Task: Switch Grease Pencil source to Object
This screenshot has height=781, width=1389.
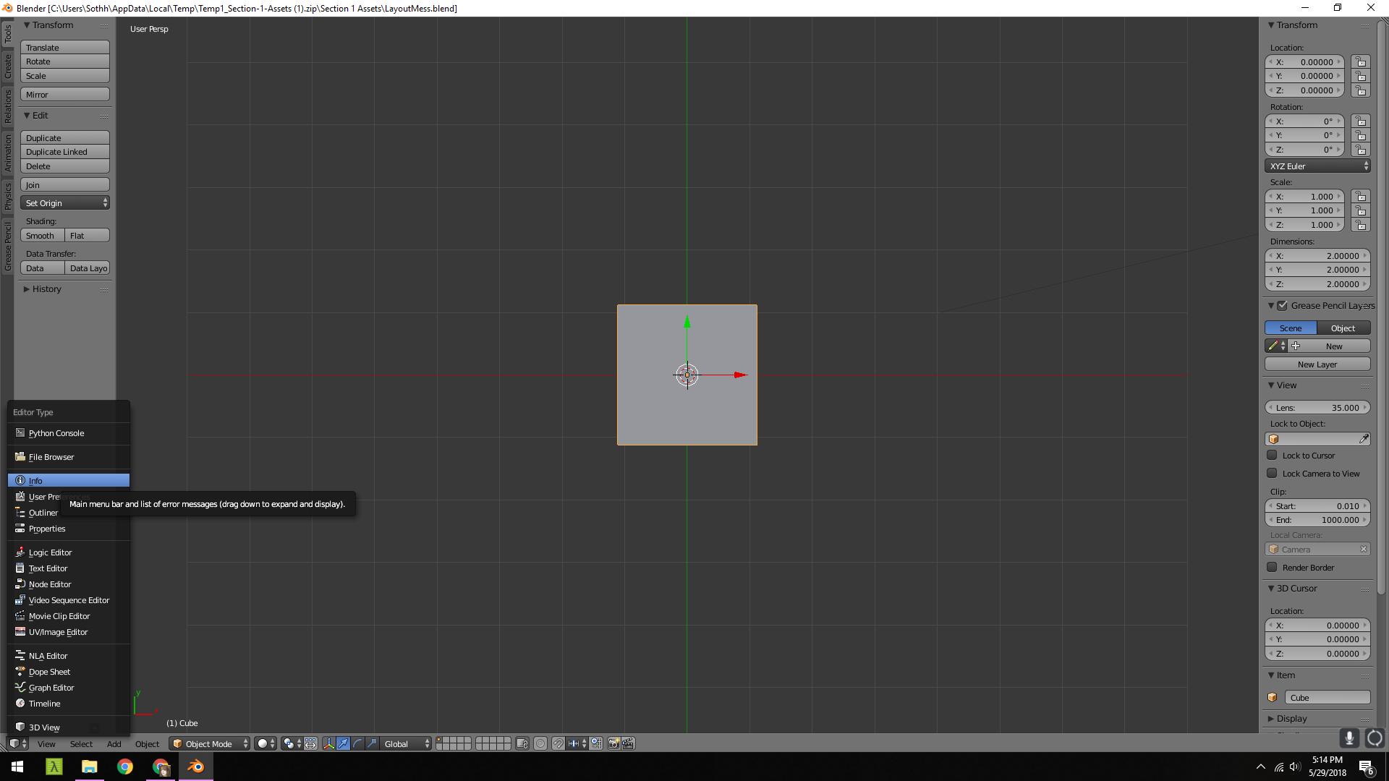Action: click(1343, 328)
